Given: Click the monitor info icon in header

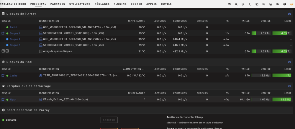Looking at the screenshot, I should click(271, 4).
